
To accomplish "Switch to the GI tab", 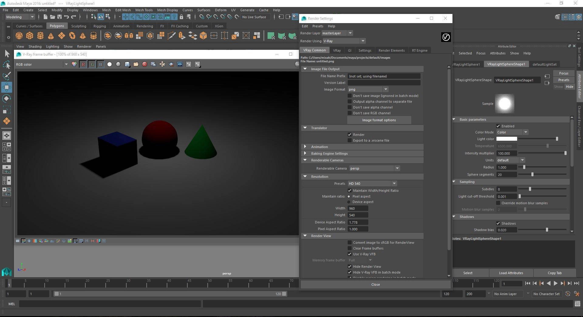I will (349, 50).
